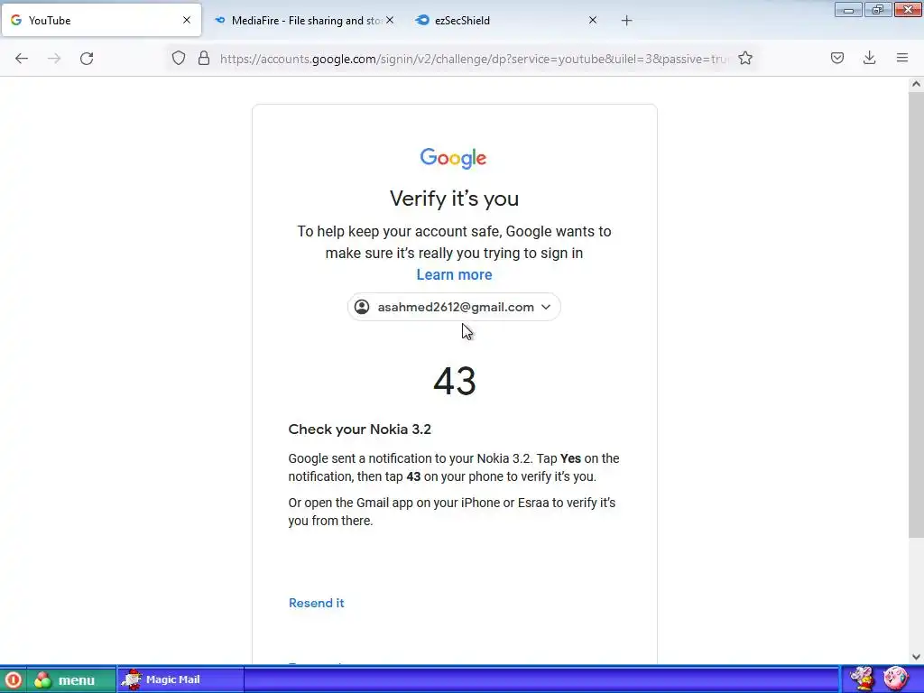This screenshot has width=924, height=693.
Task: Click the mouse character tray icon
Action: click(862, 679)
